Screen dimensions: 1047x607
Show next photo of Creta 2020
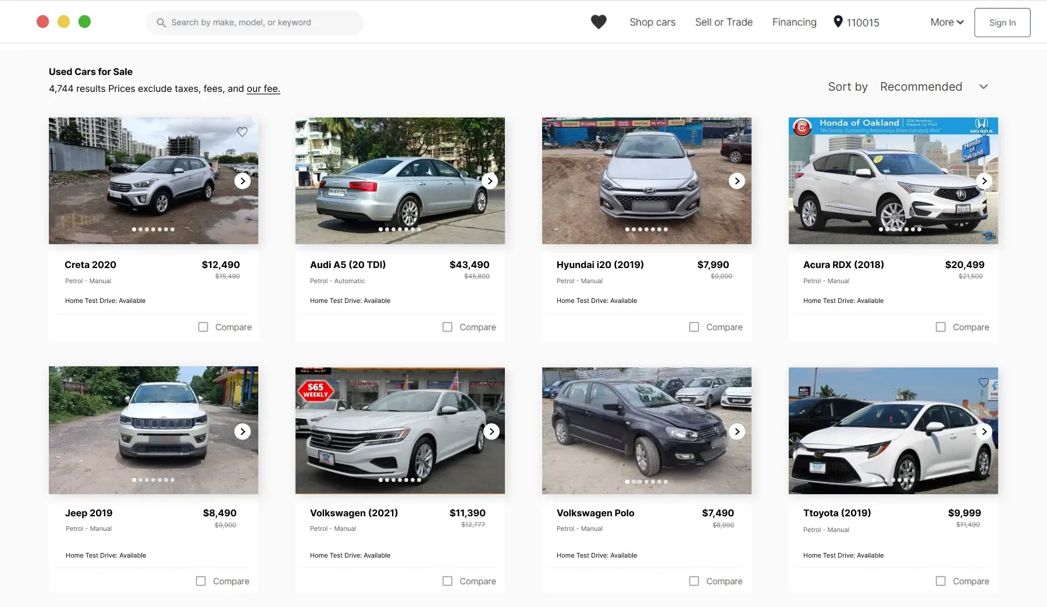(x=243, y=181)
